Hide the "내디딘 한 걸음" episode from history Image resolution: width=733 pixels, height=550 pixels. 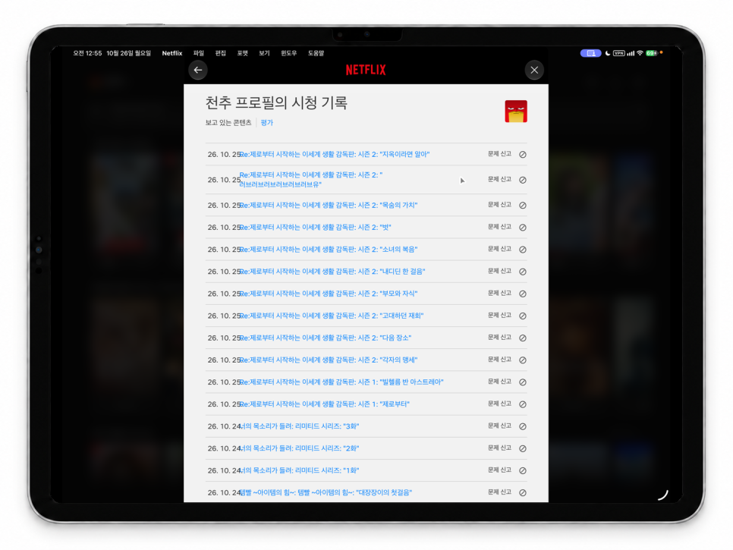[x=523, y=272]
